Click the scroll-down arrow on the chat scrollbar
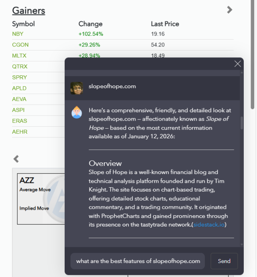This screenshot has height=277, width=257. click(x=242, y=244)
